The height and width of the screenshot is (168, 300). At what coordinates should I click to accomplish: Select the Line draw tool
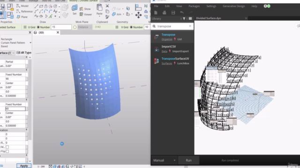37,6
